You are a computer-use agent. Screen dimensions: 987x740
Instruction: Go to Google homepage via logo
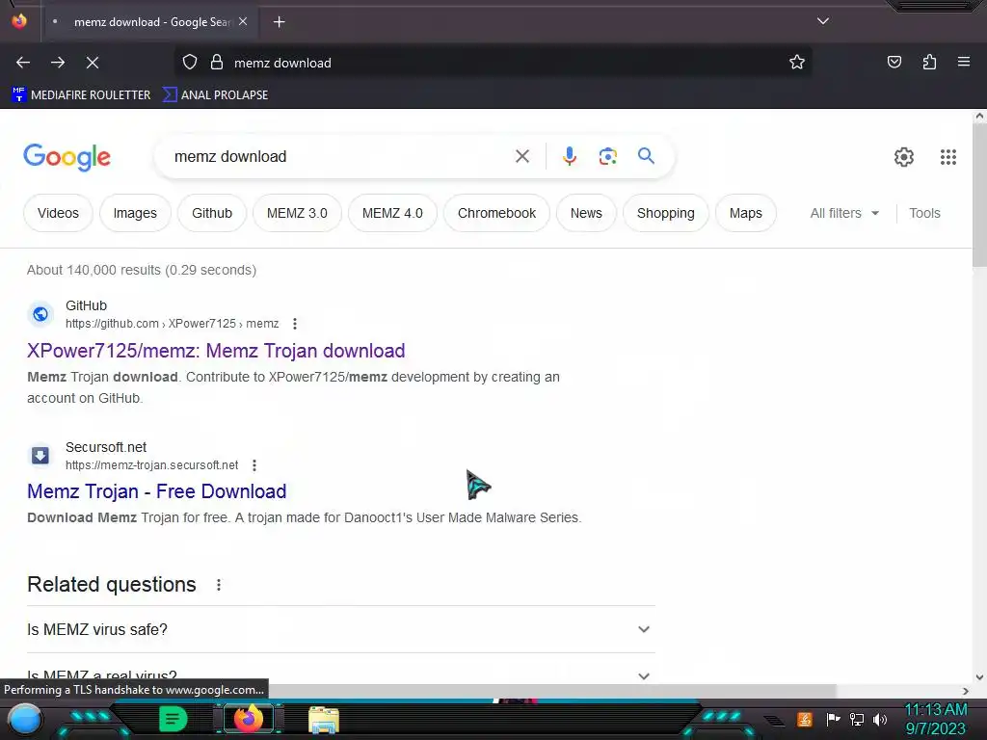pos(67,157)
